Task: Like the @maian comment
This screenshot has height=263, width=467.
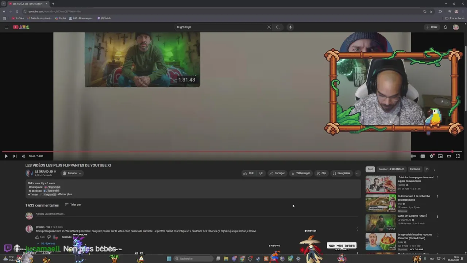Action: coord(38,237)
